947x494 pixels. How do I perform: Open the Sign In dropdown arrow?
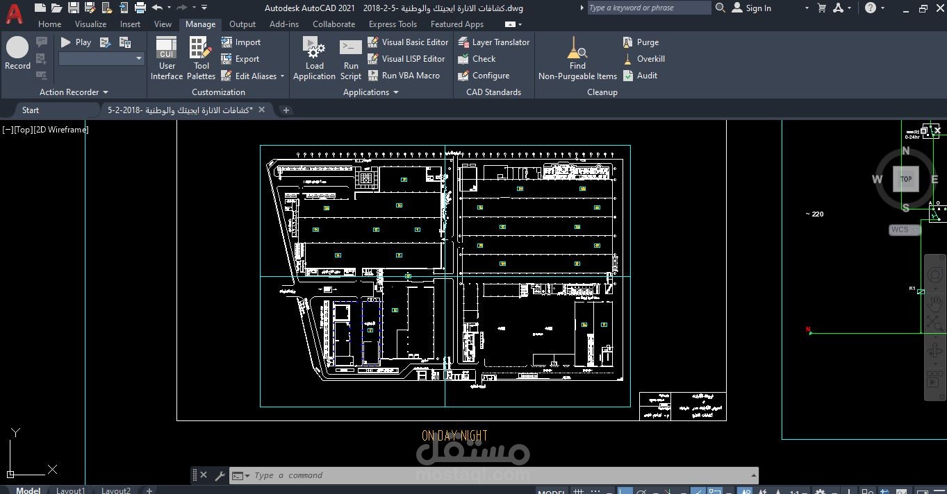(x=807, y=8)
